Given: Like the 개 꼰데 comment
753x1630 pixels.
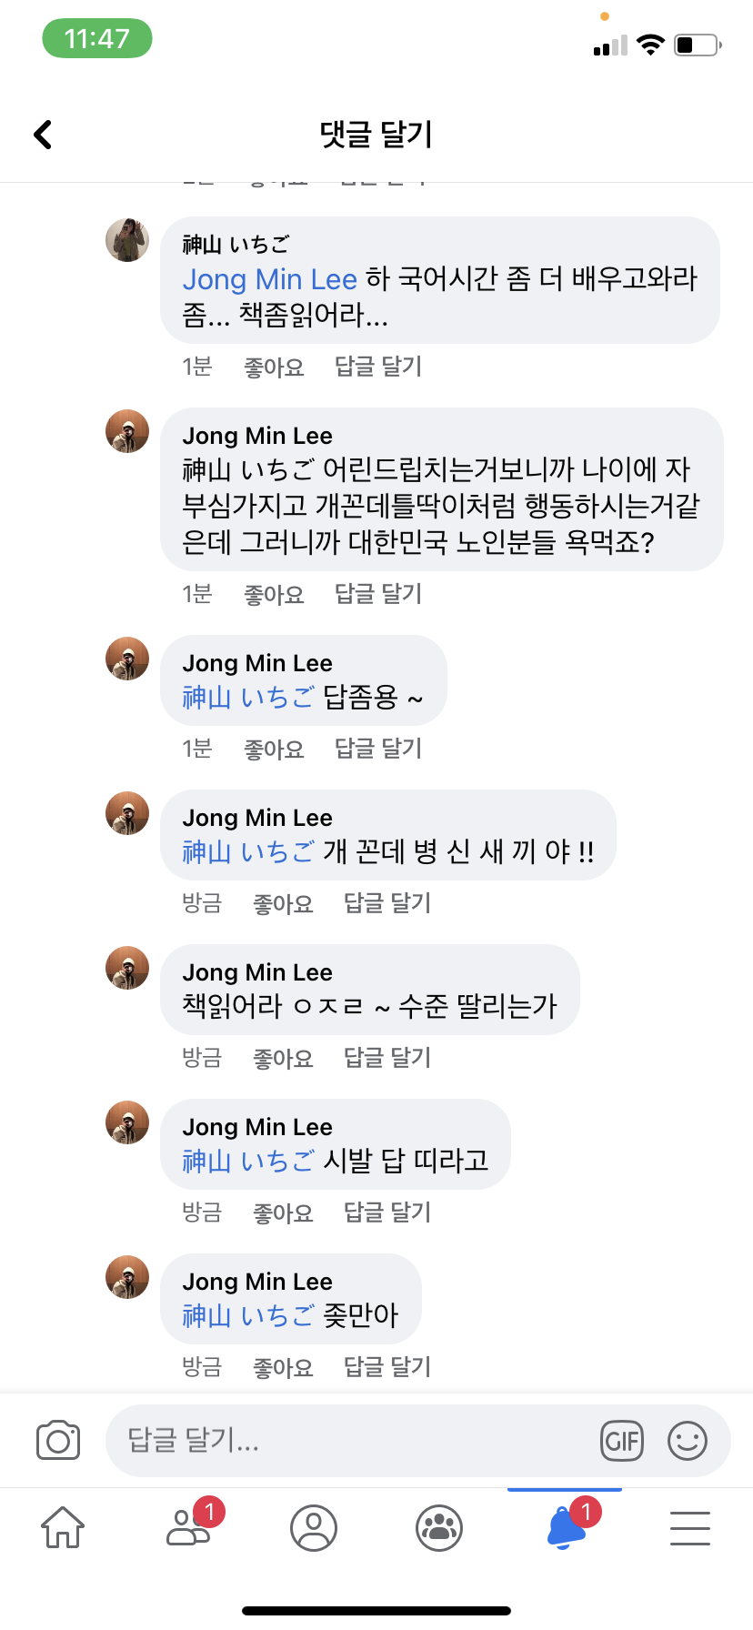Looking at the screenshot, I should point(283,903).
